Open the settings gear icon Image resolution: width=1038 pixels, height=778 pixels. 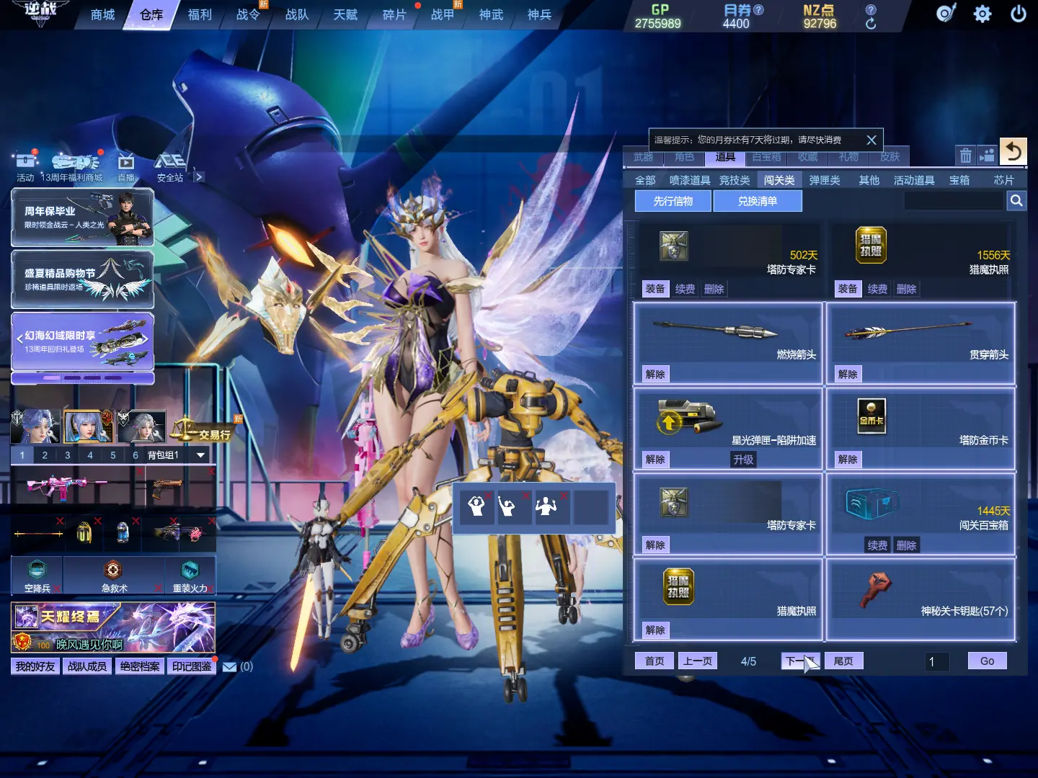tap(982, 14)
